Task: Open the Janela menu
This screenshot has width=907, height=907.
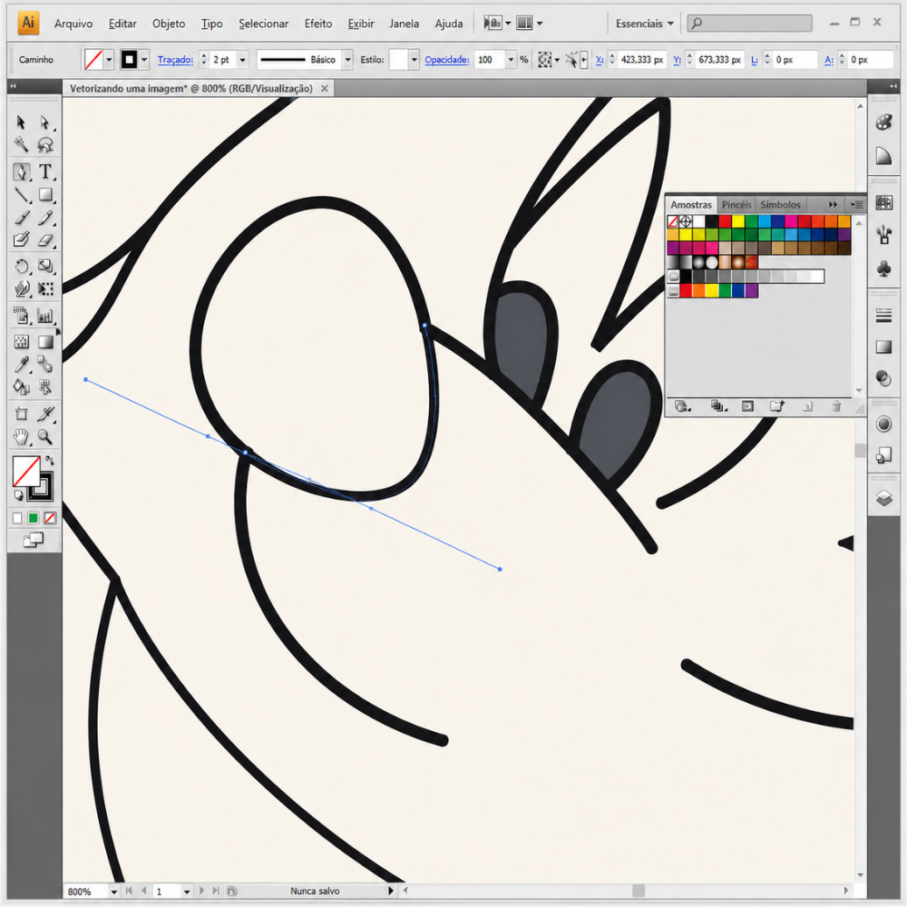Action: 404,24
